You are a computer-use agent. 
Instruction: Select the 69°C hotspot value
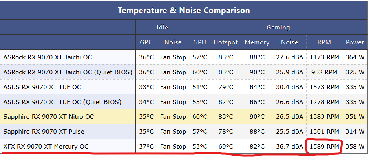(226, 147)
